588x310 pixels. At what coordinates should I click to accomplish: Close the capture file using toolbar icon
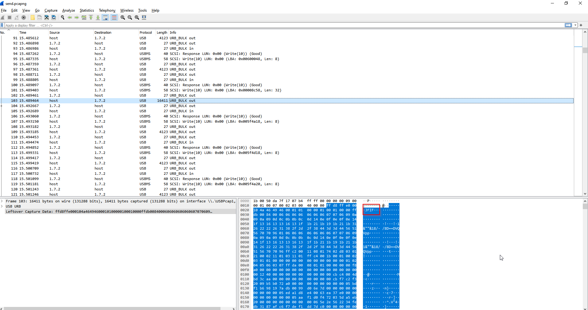click(x=47, y=17)
